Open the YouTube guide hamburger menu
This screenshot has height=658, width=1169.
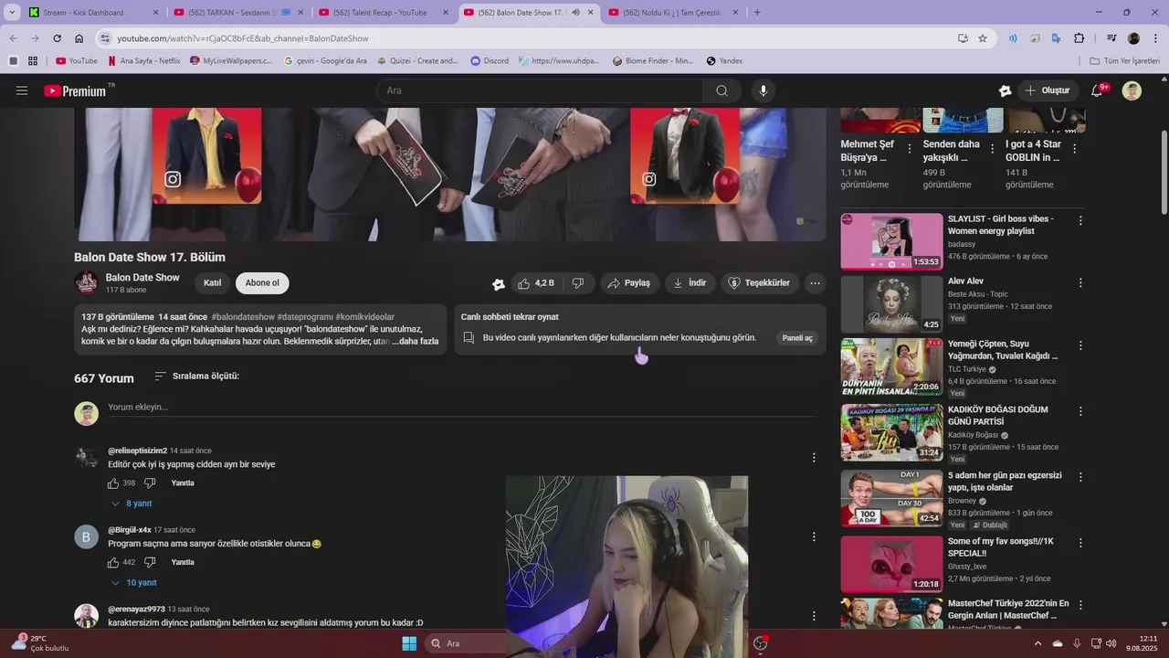coord(22,90)
